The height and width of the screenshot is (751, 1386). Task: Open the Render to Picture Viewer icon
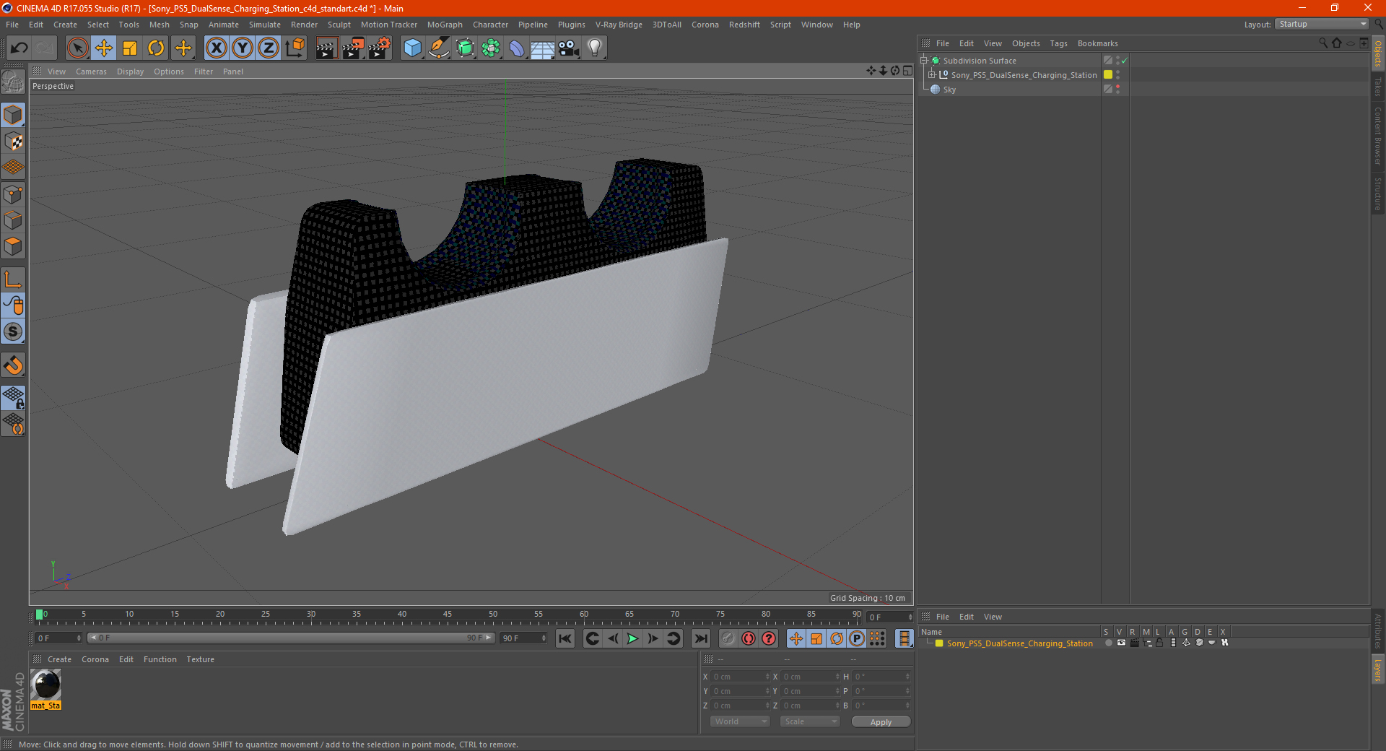click(353, 48)
